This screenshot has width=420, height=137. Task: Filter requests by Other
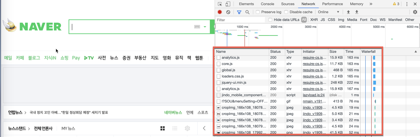tap(410, 20)
